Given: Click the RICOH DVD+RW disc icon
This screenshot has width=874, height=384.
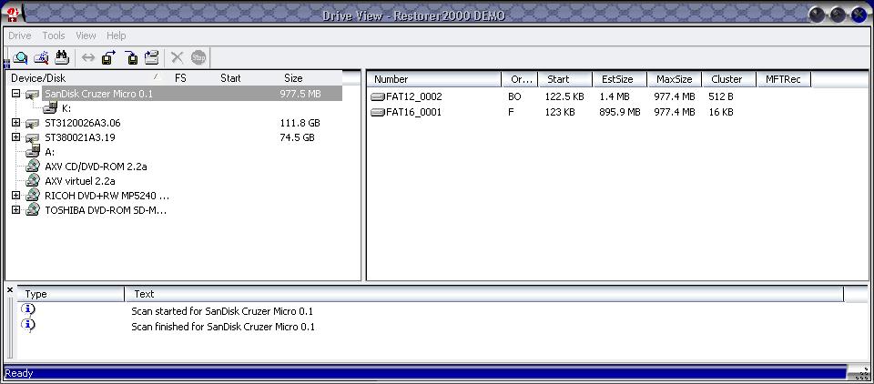Looking at the screenshot, I should coord(33,196).
